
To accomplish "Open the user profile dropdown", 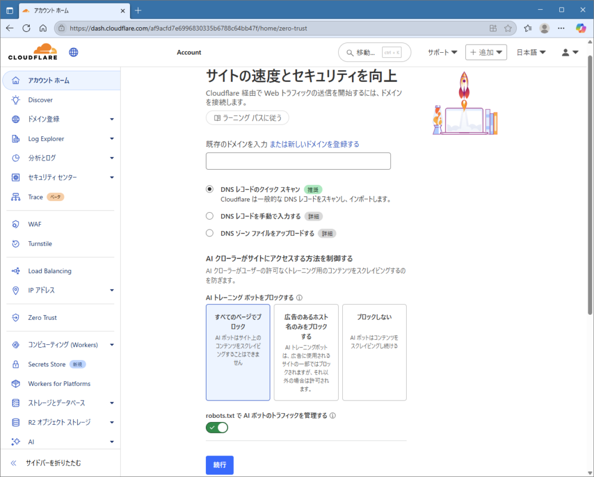I will point(570,52).
